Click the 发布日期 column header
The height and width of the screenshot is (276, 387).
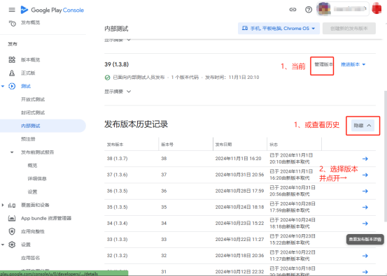[x=224, y=145]
